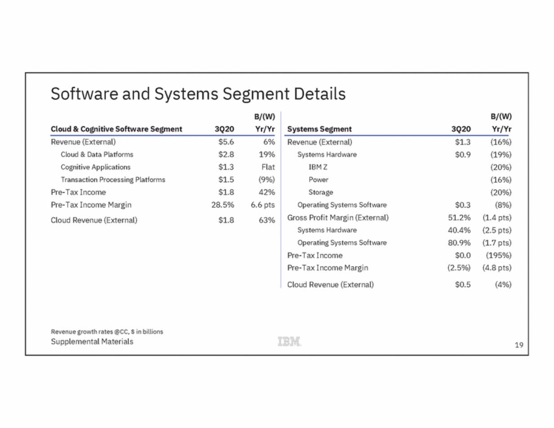Select the 40.4% Systems Hardware margin

(459, 230)
